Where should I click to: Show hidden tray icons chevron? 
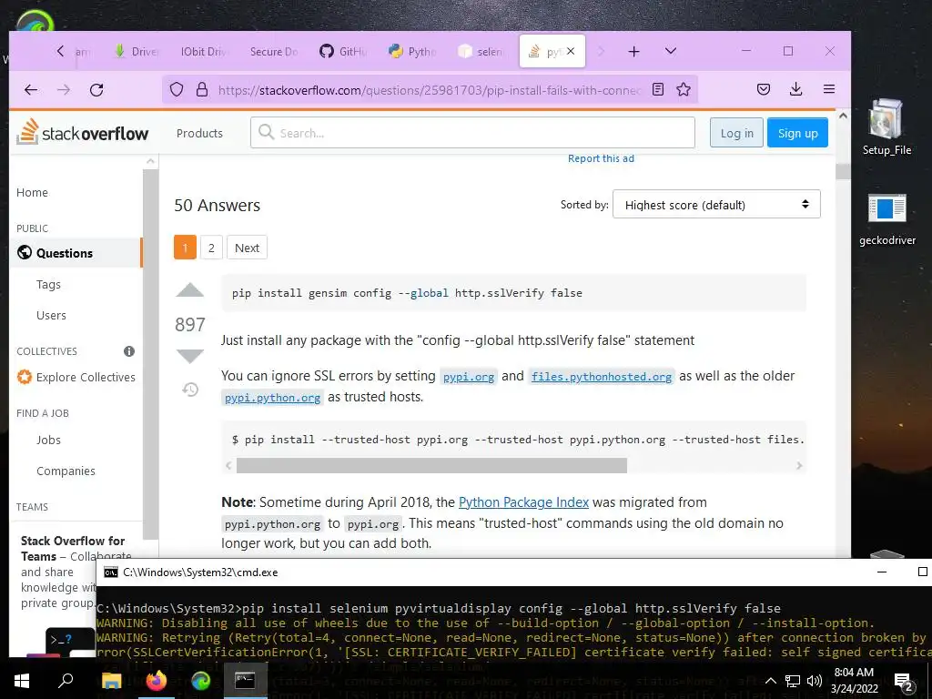[770, 681]
